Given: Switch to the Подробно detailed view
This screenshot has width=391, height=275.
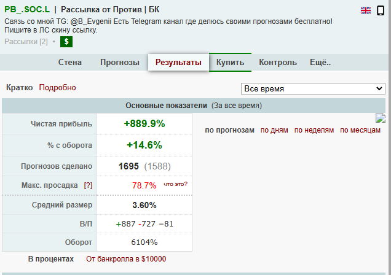Looking at the screenshot, I should pyautogui.click(x=58, y=88).
